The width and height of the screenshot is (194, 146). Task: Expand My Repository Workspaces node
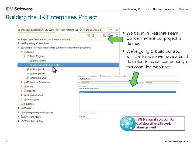point(19,112)
